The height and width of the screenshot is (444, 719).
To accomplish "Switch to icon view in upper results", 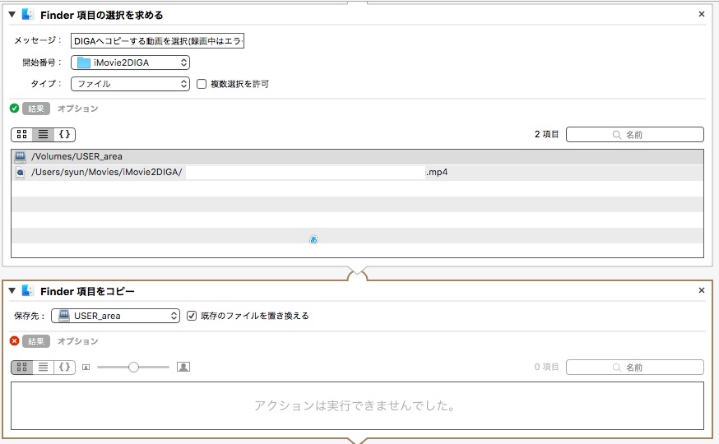I will (x=21, y=134).
